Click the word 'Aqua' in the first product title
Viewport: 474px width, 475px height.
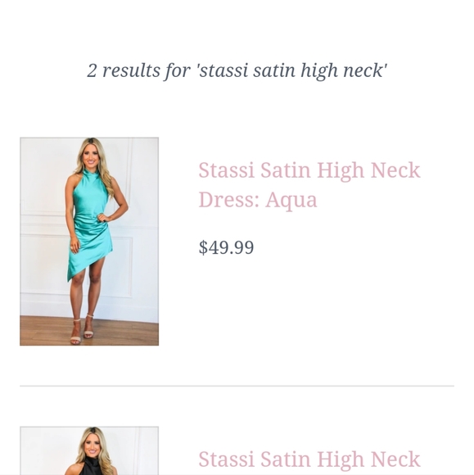(x=291, y=201)
